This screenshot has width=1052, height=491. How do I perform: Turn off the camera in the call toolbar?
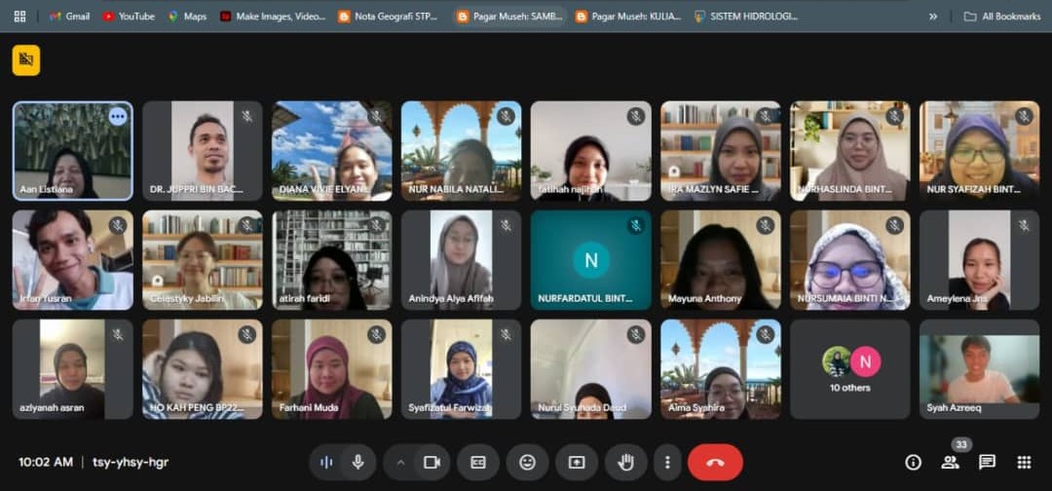tap(432, 462)
